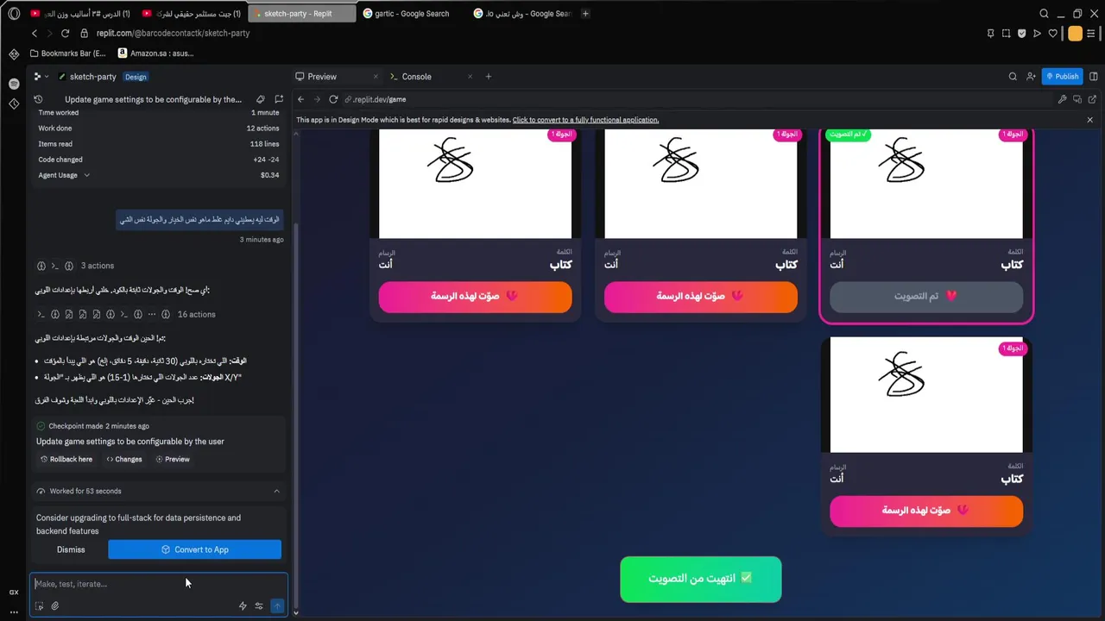Add a new workspace tab
The height and width of the screenshot is (621, 1105).
click(x=488, y=77)
